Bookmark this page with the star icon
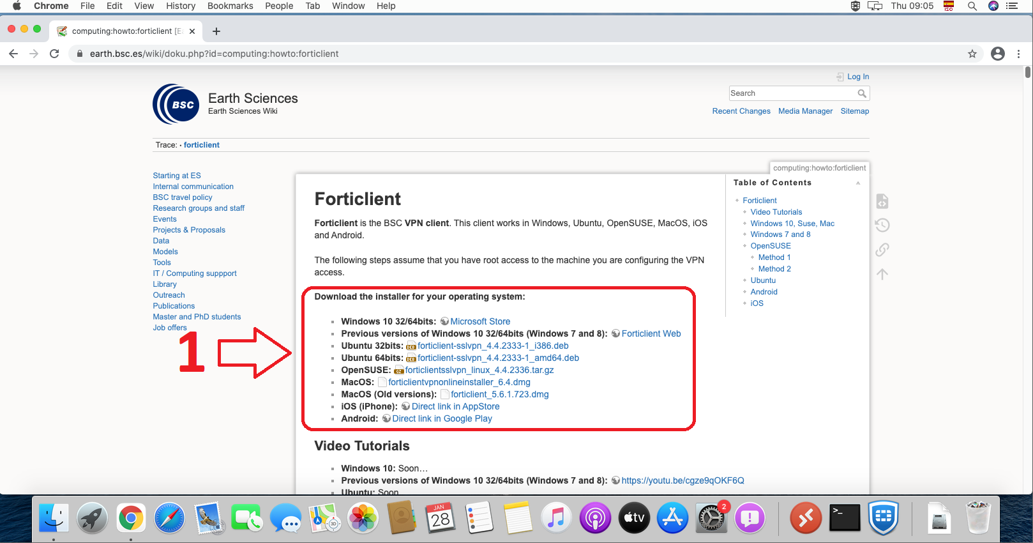Image resolution: width=1033 pixels, height=543 pixels. click(x=972, y=54)
